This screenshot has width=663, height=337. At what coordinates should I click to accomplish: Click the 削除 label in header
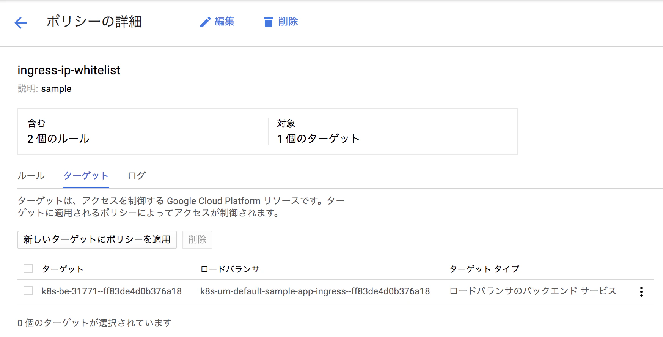pyautogui.click(x=288, y=22)
